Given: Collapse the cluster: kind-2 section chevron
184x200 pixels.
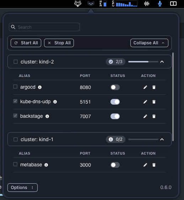Looking at the screenshot, I should (162, 62).
